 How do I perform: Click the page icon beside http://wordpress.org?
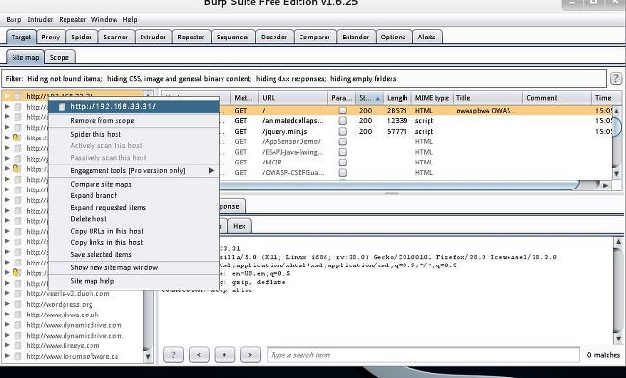[18, 304]
